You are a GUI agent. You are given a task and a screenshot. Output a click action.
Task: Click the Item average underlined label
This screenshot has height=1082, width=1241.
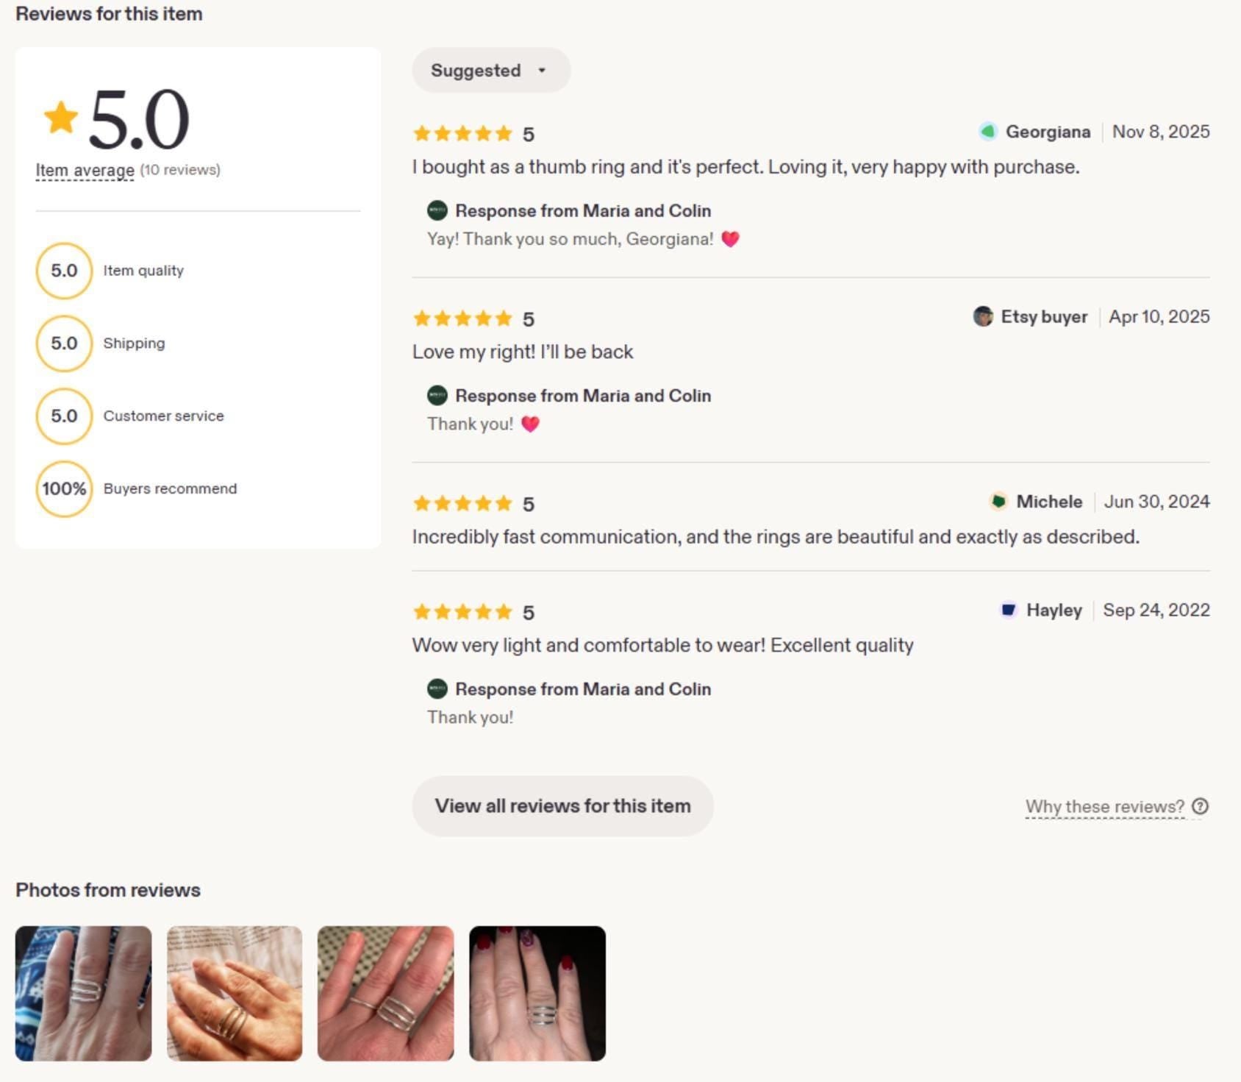85,170
